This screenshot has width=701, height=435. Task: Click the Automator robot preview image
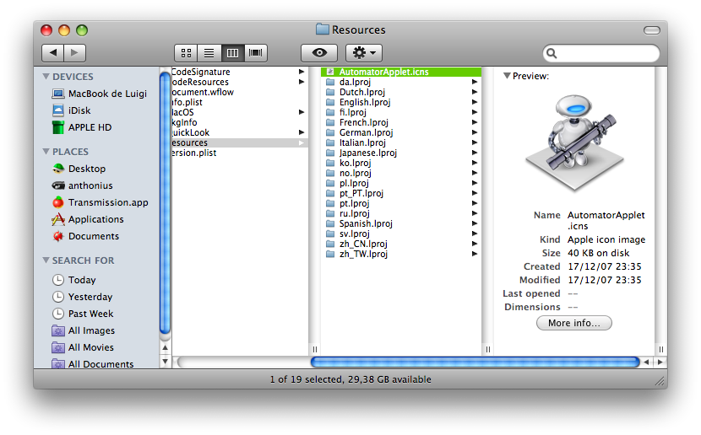(575, 142)
